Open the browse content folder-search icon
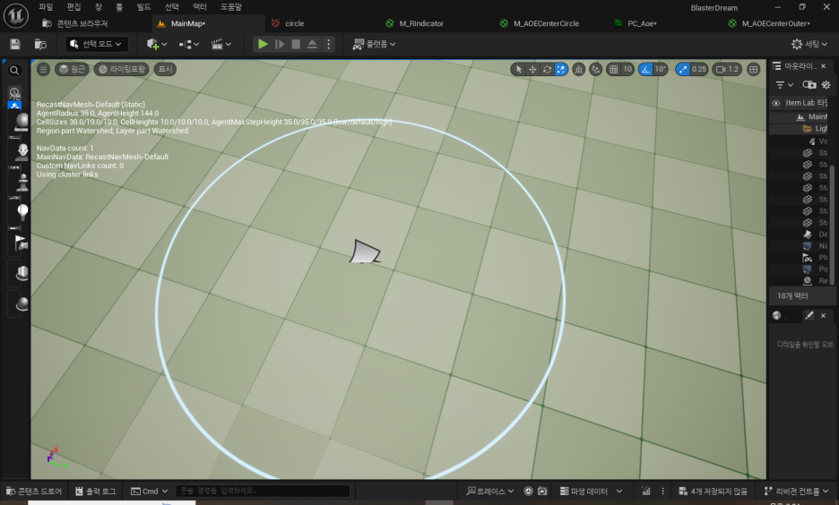The image size is (839, 505). tap(40, 44)
